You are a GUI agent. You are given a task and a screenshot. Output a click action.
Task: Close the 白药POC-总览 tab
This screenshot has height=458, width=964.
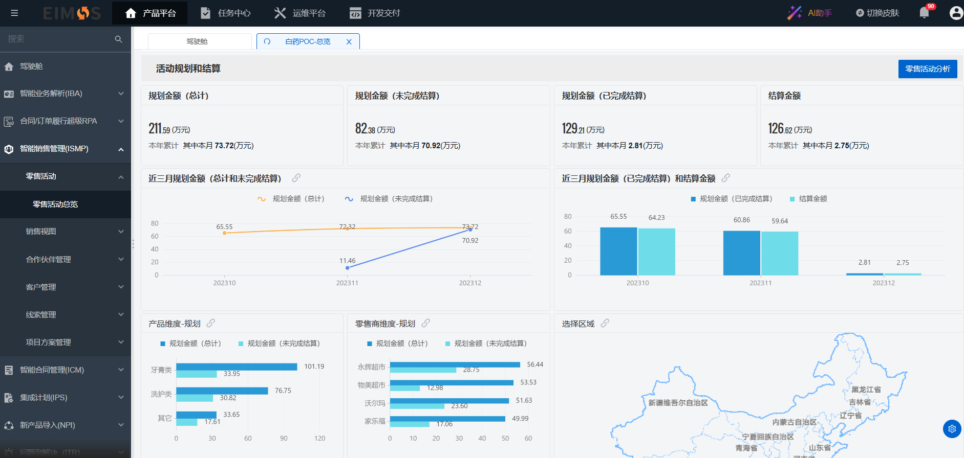coord(349,42)
